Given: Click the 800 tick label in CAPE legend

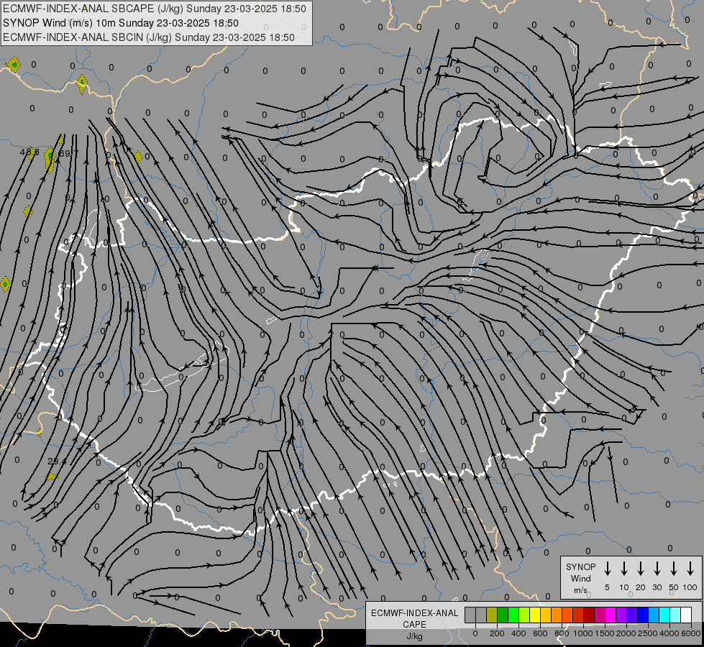Looking at the screenshot, I should click(562, 633).
